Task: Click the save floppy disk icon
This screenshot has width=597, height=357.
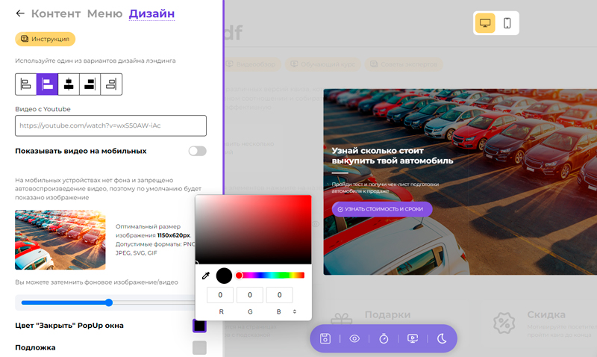Action: [325, 338]
